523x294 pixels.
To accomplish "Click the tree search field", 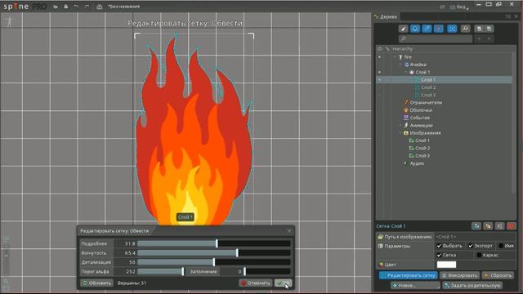I will coord(436,39).
